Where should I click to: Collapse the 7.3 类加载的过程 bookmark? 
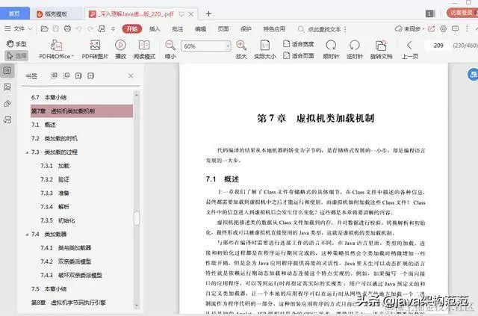[x=27, y=152]
